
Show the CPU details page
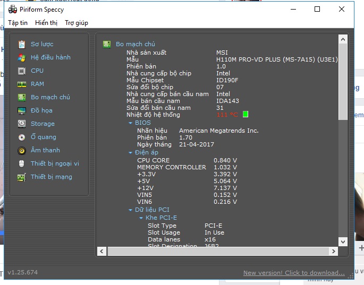[x=37, y=71]
